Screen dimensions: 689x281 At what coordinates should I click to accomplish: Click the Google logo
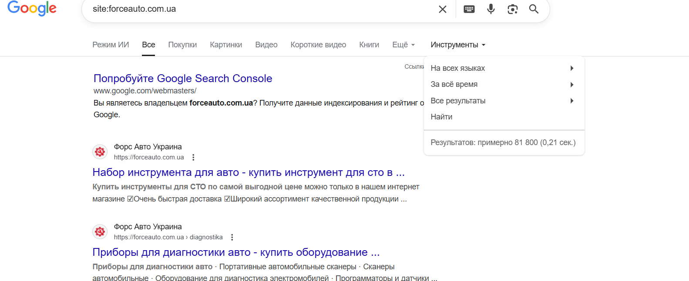(x=32, y=8)
